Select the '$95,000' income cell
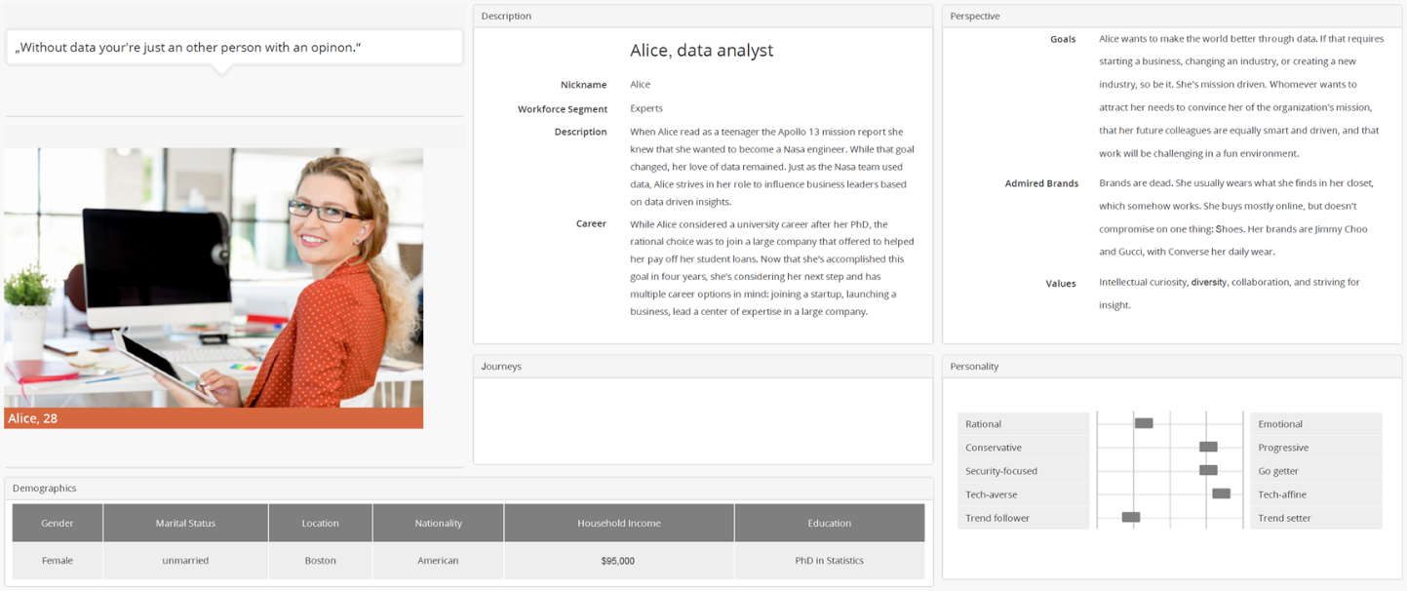The height and width of the screenshot is (591, 1407). pyautogui.click(x=619, y=561)
